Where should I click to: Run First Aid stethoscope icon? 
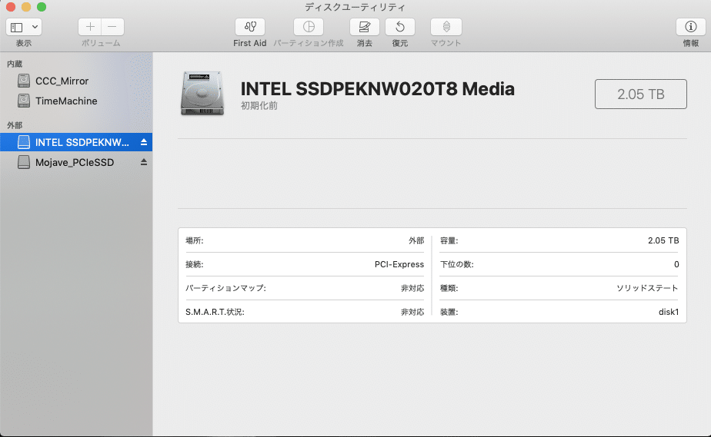[x=250, y=27]
